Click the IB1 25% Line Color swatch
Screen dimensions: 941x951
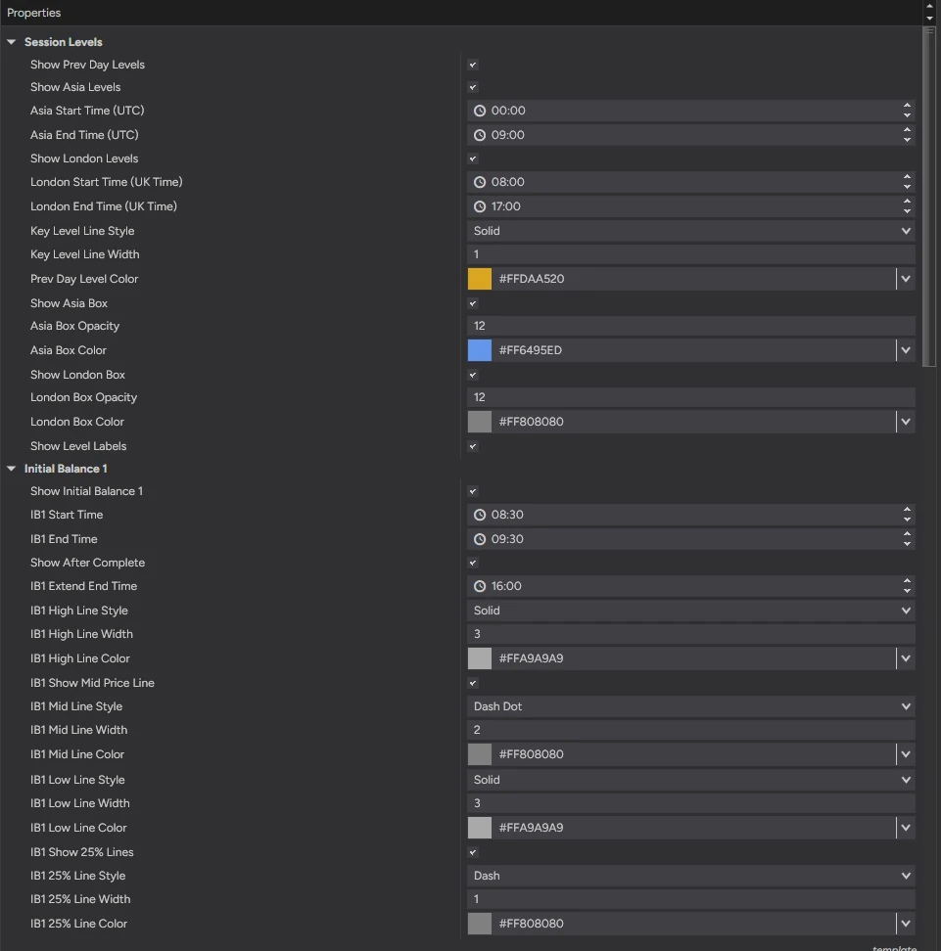click(x=480, y=923)
